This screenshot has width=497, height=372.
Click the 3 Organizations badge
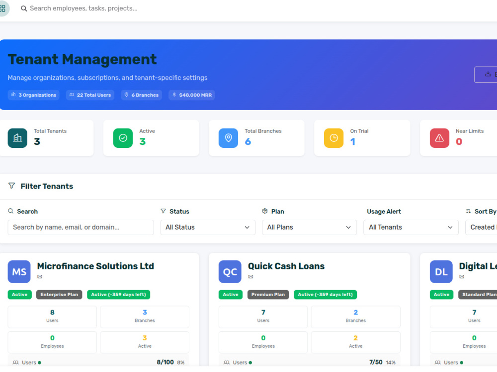click(34, 95)
